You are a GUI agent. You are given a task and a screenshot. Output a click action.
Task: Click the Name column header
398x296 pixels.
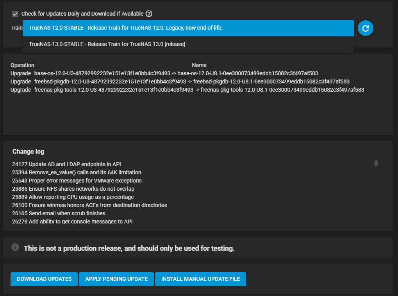[x=199, y=65]
